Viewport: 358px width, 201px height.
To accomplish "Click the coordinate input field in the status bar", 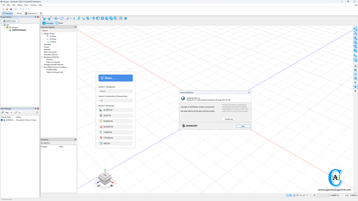I will [323, 195].
